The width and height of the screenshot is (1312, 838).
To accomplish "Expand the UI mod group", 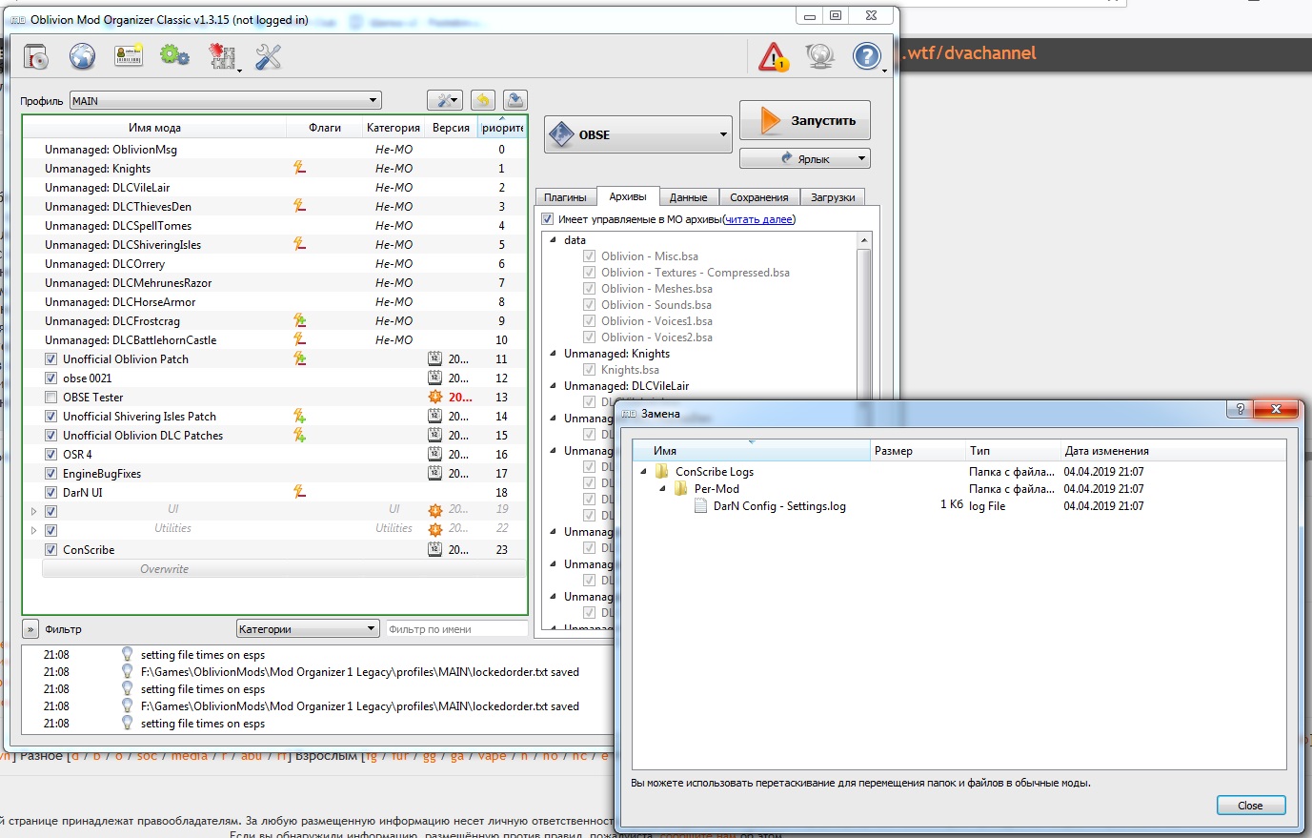I will [x=34, y=511].
